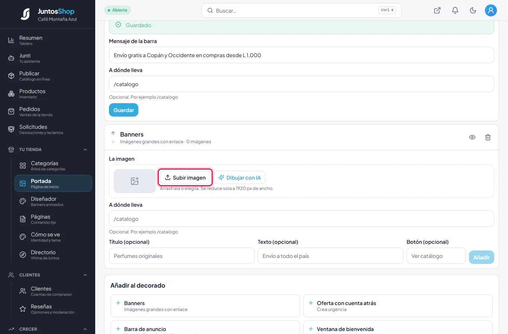Click the Añadir banner button
This screenshot has height=334, width=508.
482,257
